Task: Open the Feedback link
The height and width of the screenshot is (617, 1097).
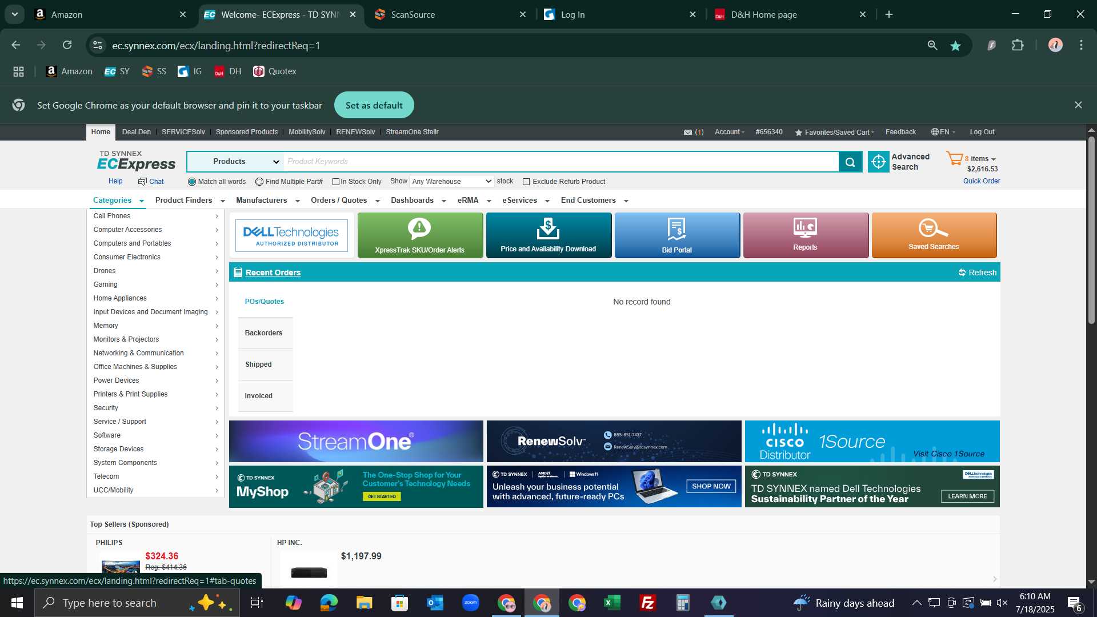Action: tap(900, 132)
